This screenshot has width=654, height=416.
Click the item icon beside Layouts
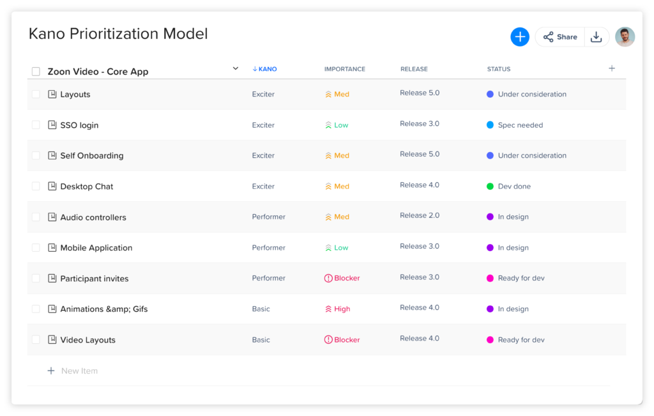tap(52, 95)
